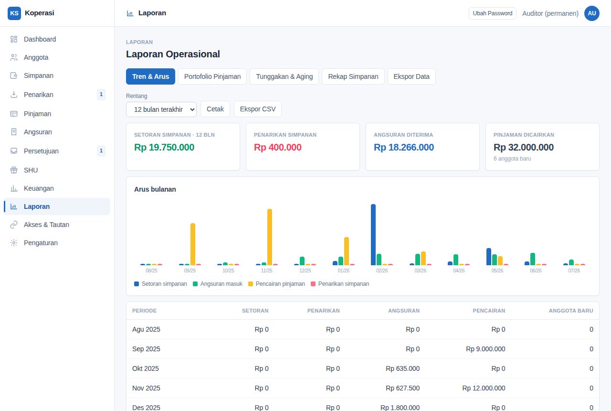Open the Rentang period dropdown
The width and height of the screenshot is (611, 411).
(161, 109)
